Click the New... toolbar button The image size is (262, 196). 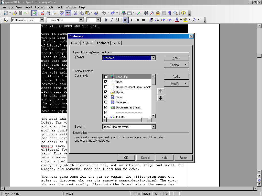(177, 58)
